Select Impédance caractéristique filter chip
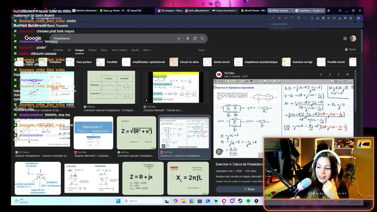The width and height of the screenshot is (377, 212). [x=257, y=62]
